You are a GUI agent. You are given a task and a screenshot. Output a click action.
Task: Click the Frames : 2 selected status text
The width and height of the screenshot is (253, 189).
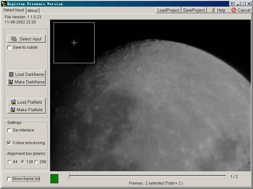156,183
